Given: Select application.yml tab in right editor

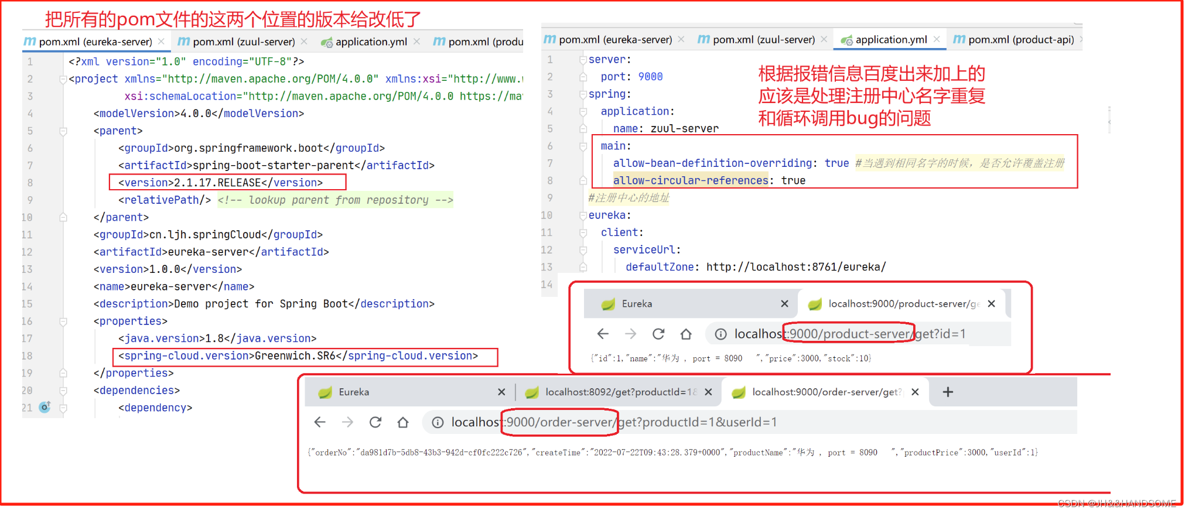Looking at the screenshot, I should pyautogui.click(x=890, y=39).
